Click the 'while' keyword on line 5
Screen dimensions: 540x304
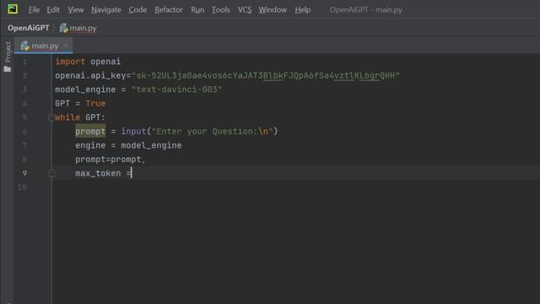67,117
